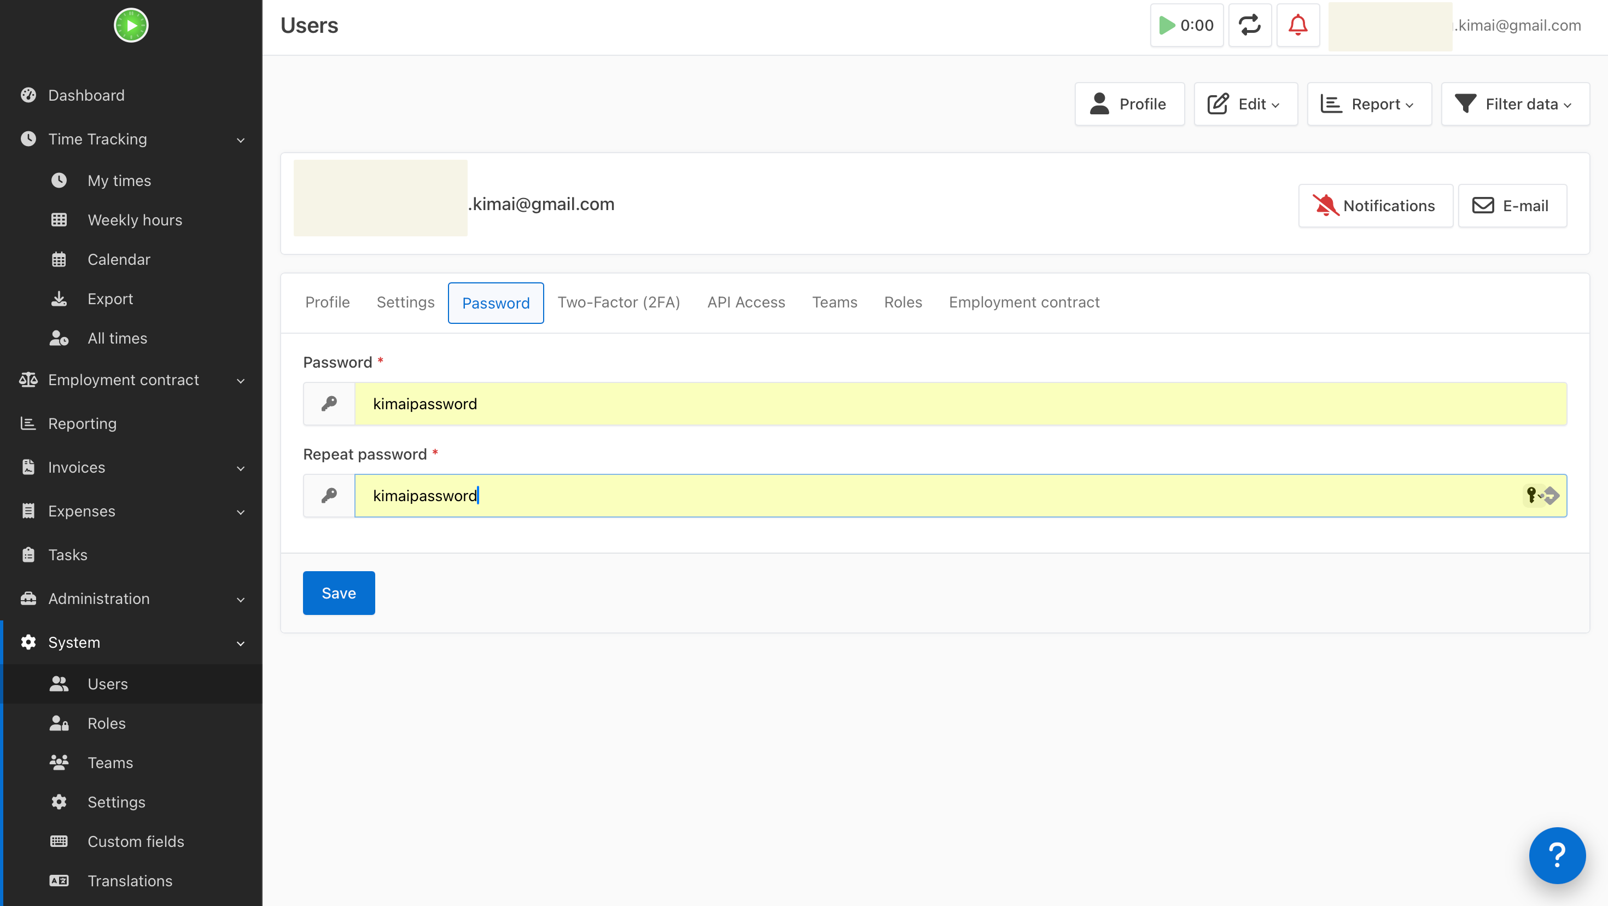Open the Teams tab
Screen dimensions: 1608x906
pyautogui.click(x=835, y=302)
